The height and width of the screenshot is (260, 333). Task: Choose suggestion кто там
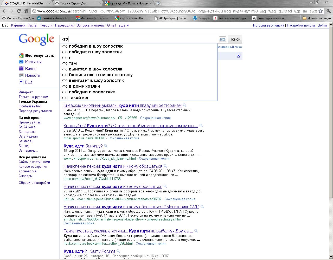click(x=138, y=63)
